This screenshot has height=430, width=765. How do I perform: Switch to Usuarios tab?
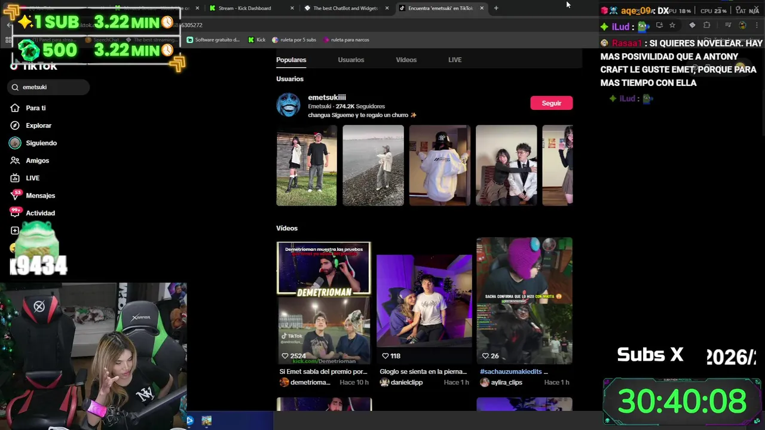351,60
